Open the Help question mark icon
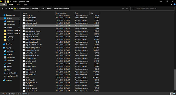The height and width of the screenshot is (95, 176). click(174, 5)
